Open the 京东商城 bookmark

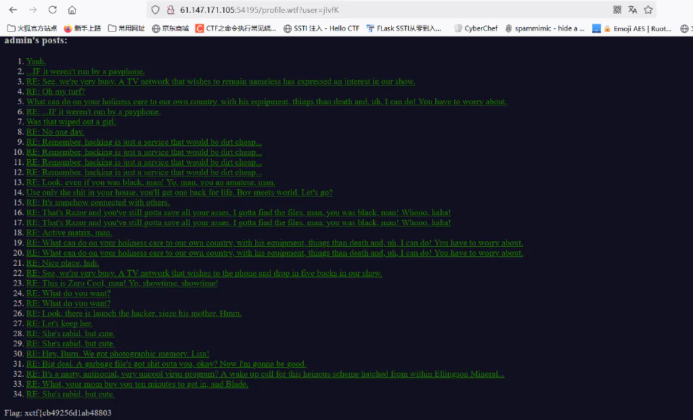[x=170, y=28]
